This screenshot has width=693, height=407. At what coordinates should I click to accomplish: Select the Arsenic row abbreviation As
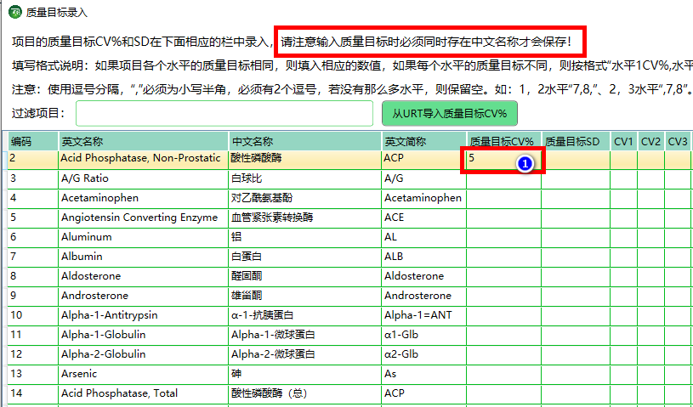pyautogui.click(x=423, y=374)
